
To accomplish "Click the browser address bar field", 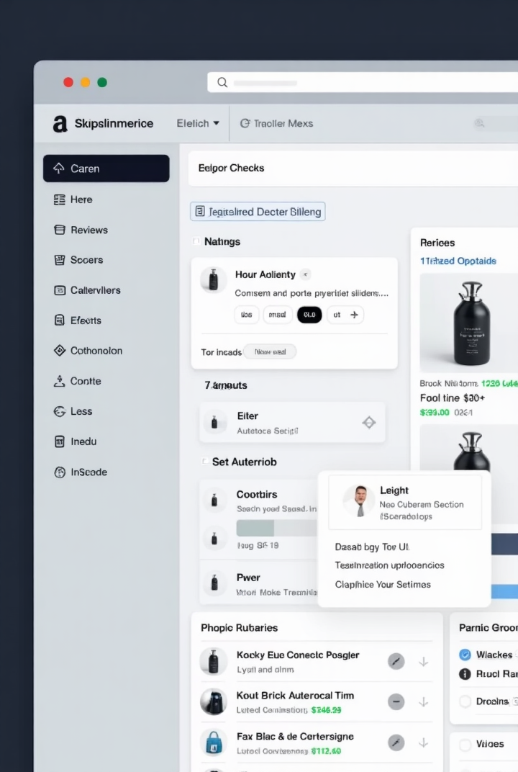I will tap(363, 82).
